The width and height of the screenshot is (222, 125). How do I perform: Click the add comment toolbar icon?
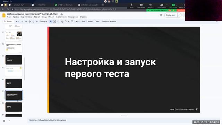tap(72, 22)
